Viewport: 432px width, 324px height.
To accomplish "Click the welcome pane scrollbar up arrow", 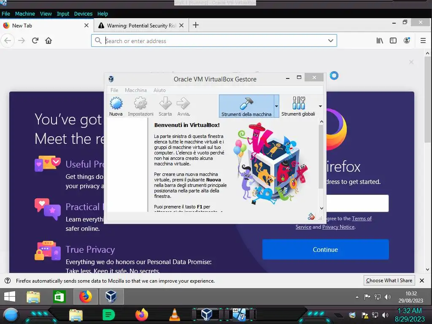I will pos(321,122).
